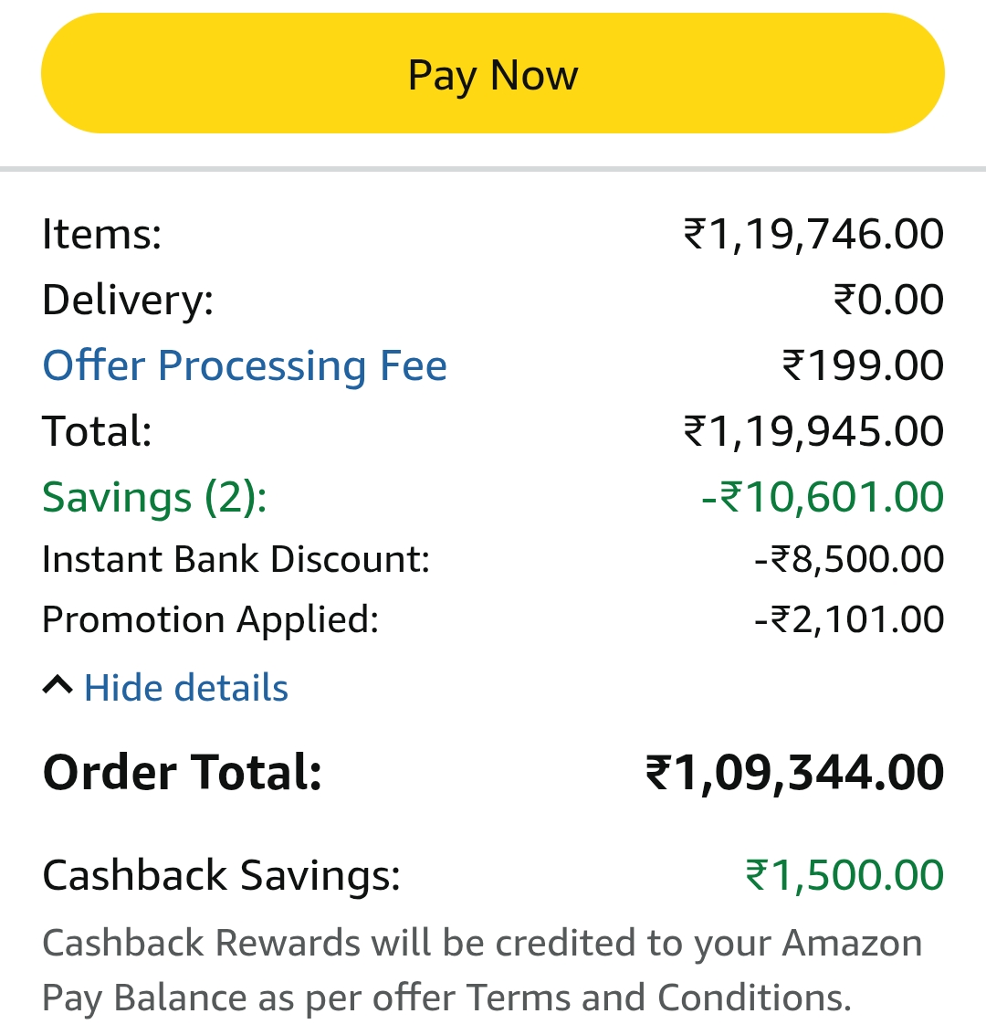
Task: Collapse details using the up chevron arrow
Action: coord(58,686)
